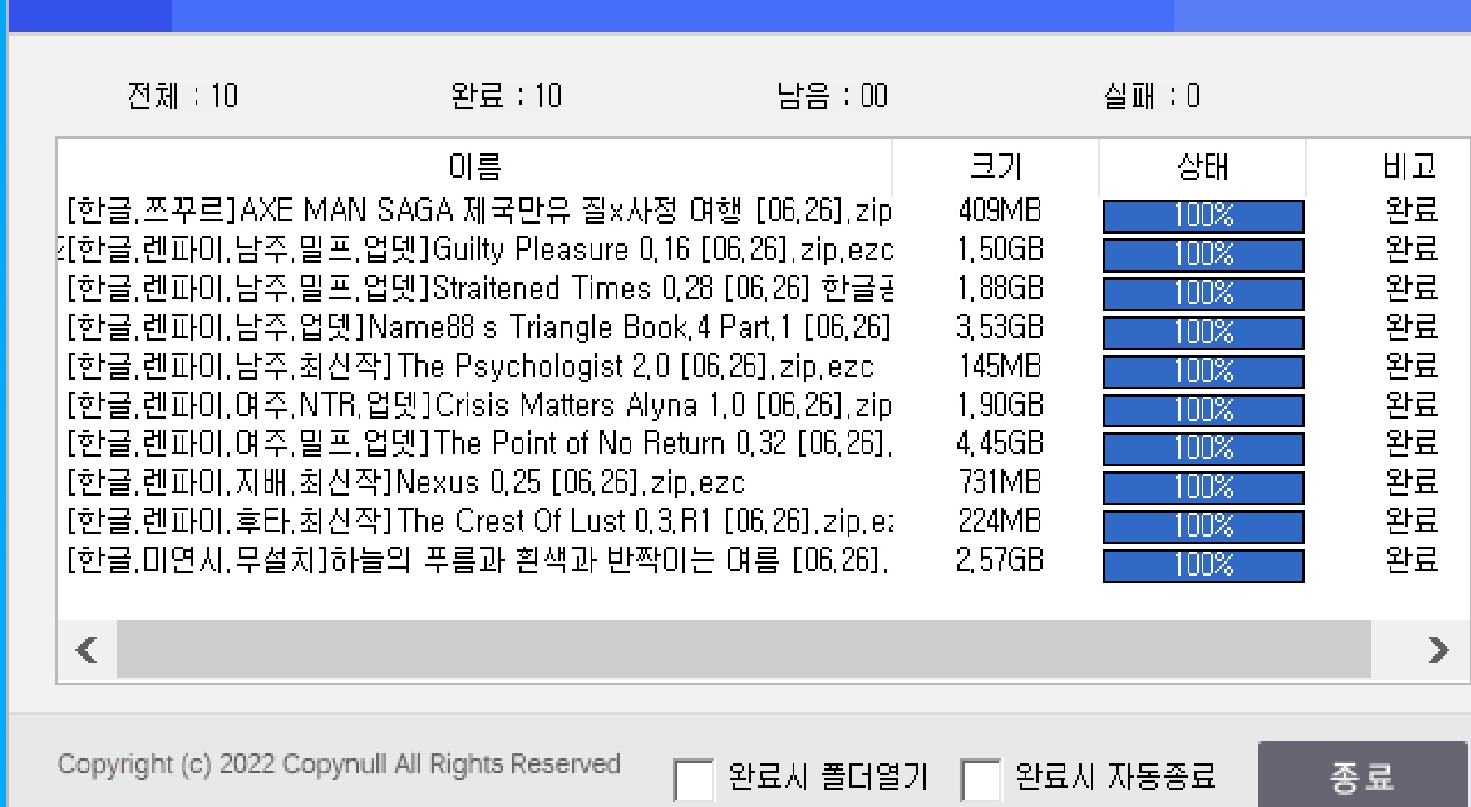Select the Crisis Matters Alyna 1.0 entry
Screen dimensions: 1471x807
(x=479, y=405)
